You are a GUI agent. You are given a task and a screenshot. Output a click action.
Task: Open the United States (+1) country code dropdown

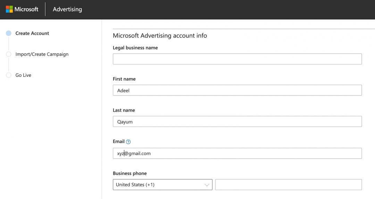point(162,185)
